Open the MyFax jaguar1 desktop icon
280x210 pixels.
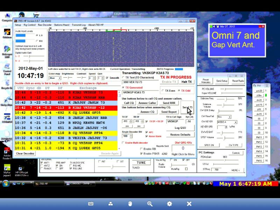[x=7, y=170]
